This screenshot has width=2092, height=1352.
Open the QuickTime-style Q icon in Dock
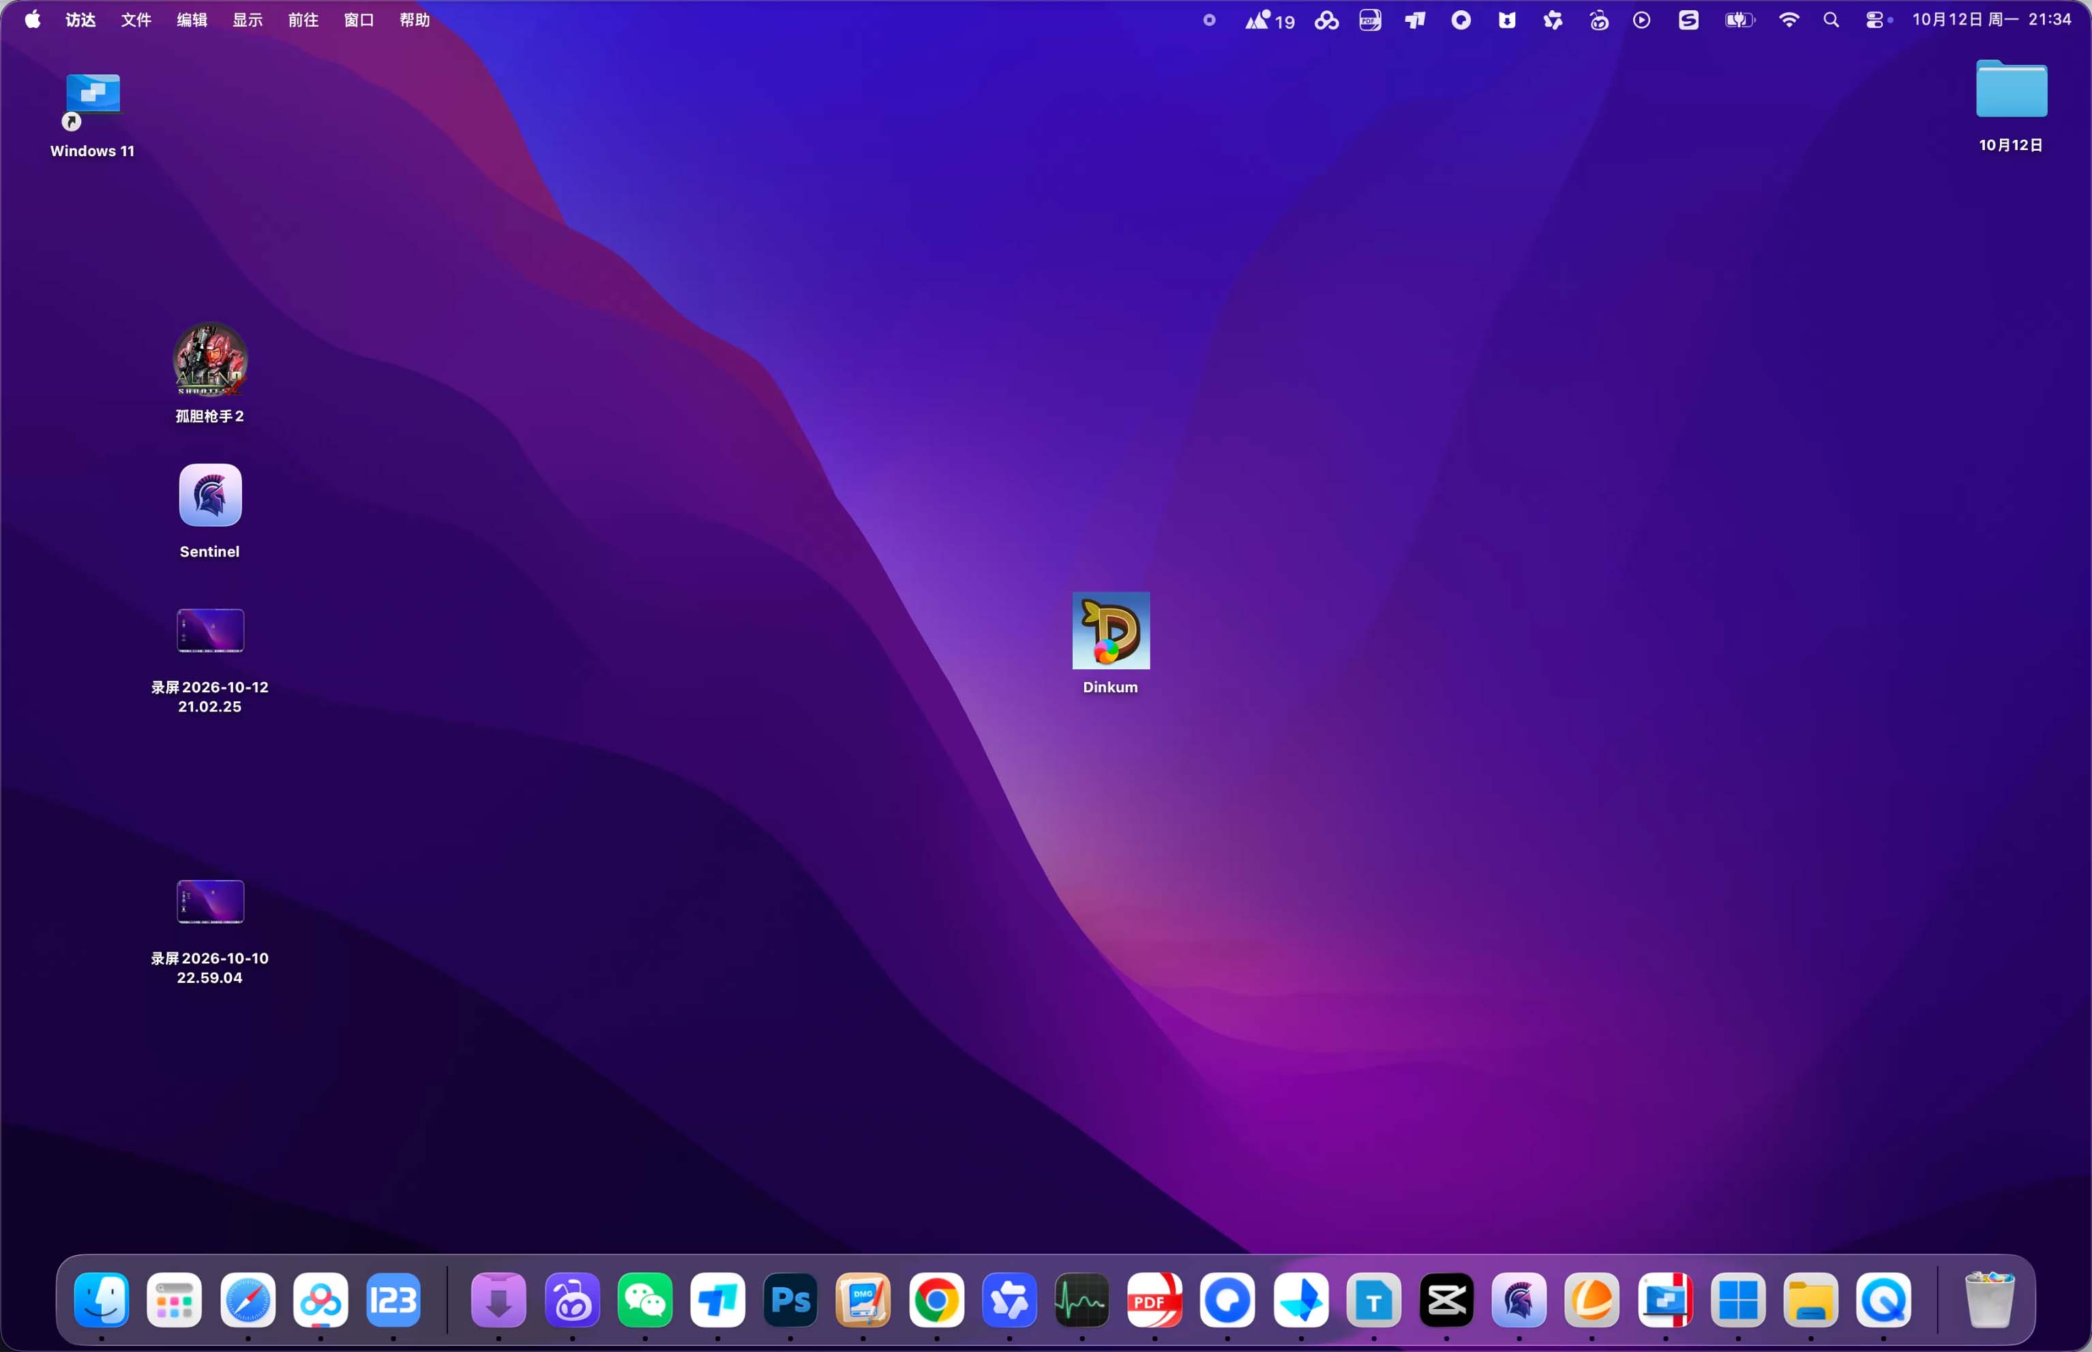1883,1299
